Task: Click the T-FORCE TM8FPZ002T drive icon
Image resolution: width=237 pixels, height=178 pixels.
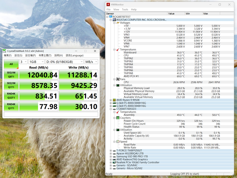Action: click(x=114, y=150)
